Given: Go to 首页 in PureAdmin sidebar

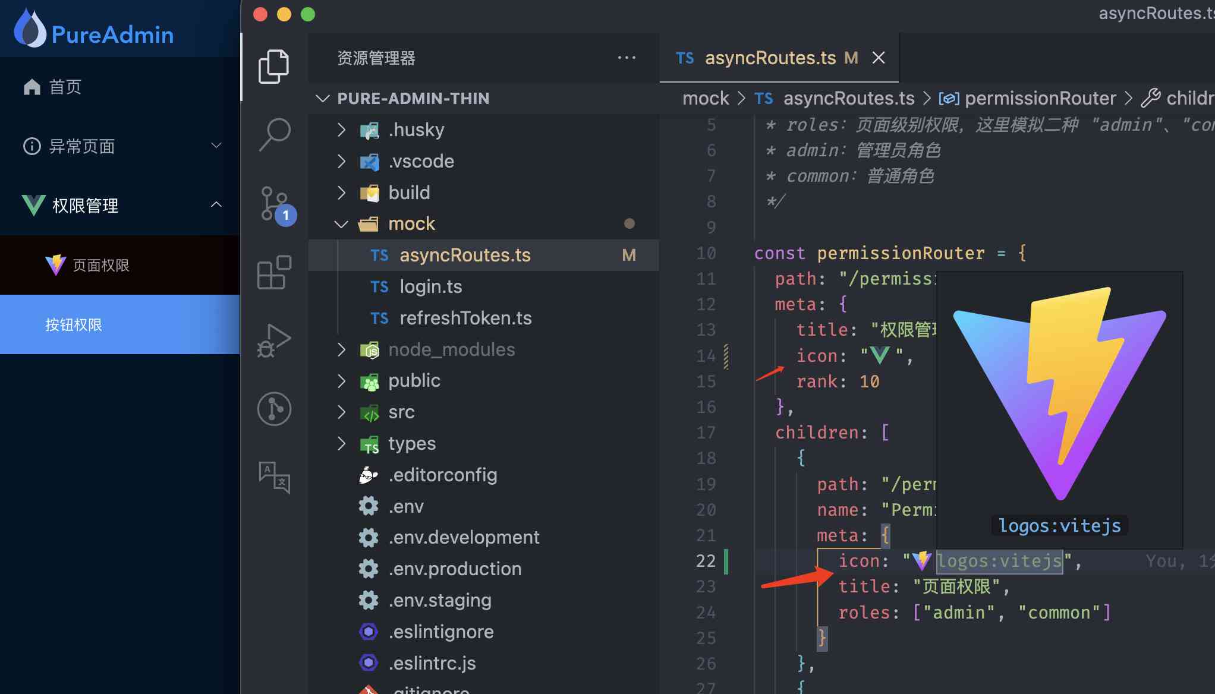Looking at the screenshot, I should click(x=119, y=87).
